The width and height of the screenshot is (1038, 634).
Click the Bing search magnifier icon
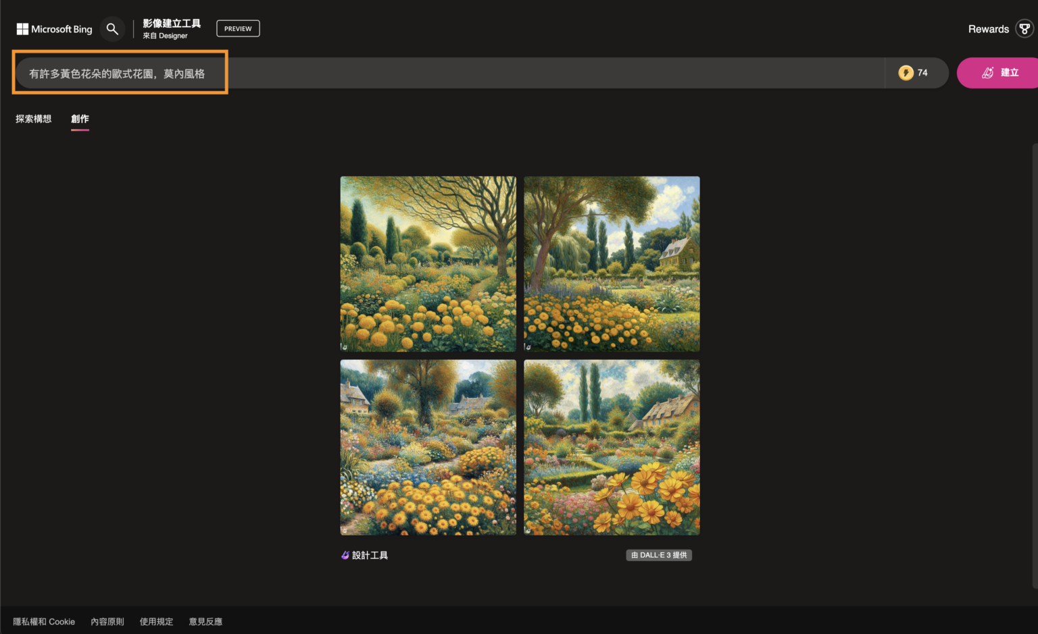tap(112, 29)
